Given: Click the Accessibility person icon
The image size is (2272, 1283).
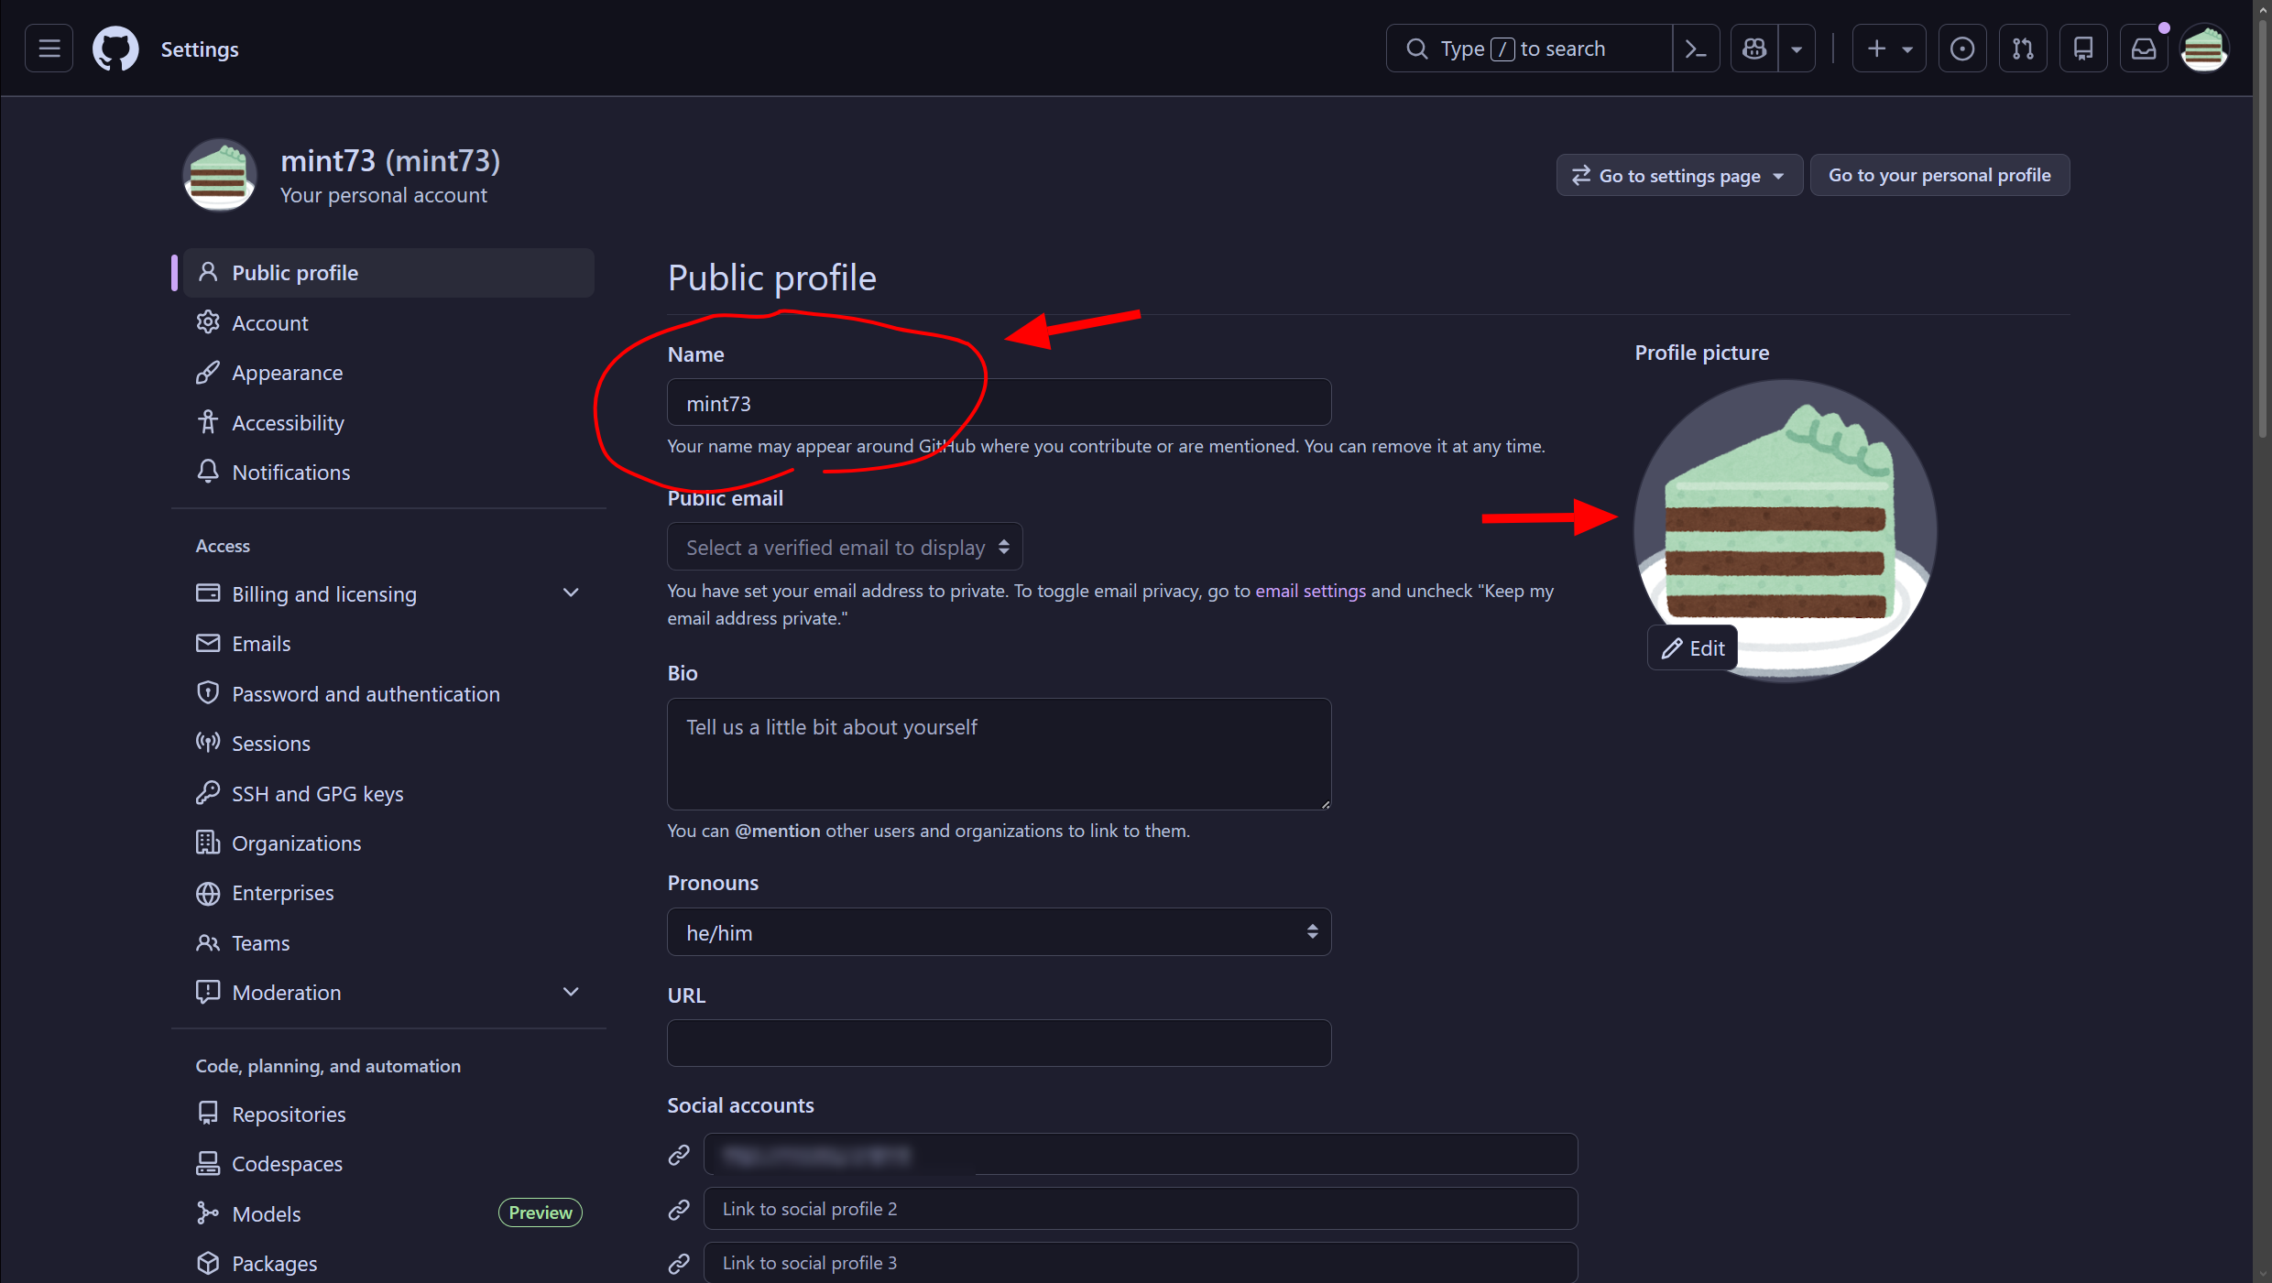Looking at the screenshot, I should coord(208,422).
